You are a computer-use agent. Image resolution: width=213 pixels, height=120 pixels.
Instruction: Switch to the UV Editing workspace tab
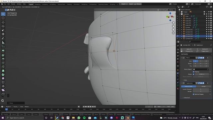coord(53,4)
